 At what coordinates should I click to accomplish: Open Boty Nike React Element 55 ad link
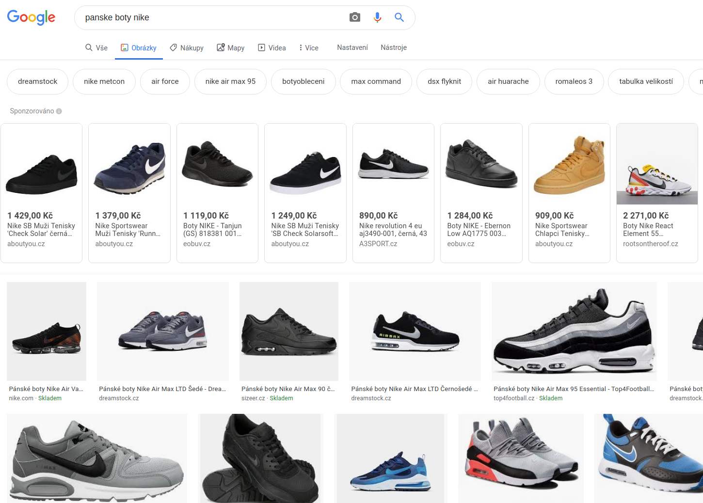coord(648,230)
